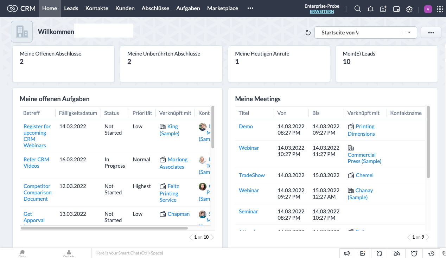Click the ERWEITERN upgrade link
The height and width of the screenshot is (258, 446).
322,12
